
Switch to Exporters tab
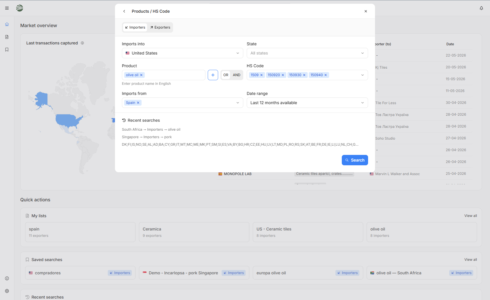pos(160,27)
